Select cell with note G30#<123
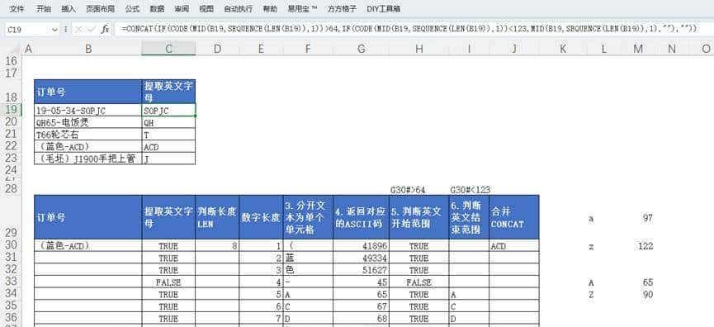Viewport: 714px width, 327px height. point(469,189)
